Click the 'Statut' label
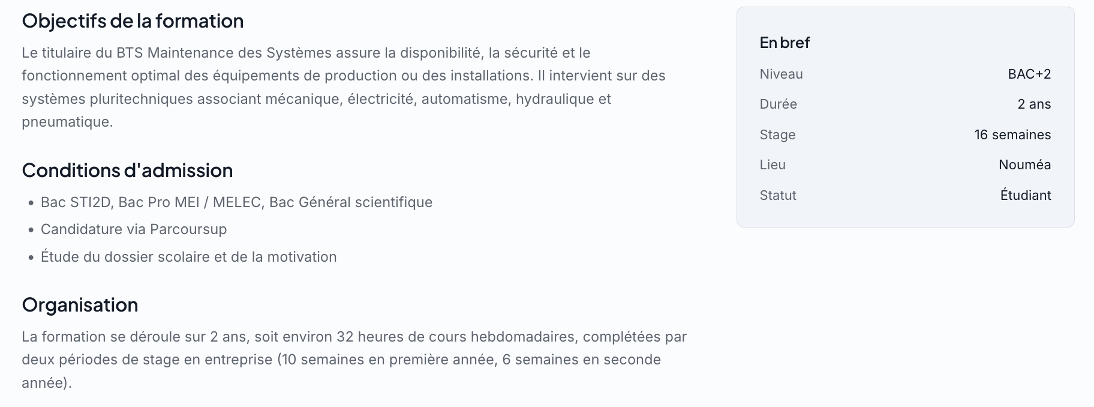The height and width of the screenshot is (407, 1094). point(778,195)
